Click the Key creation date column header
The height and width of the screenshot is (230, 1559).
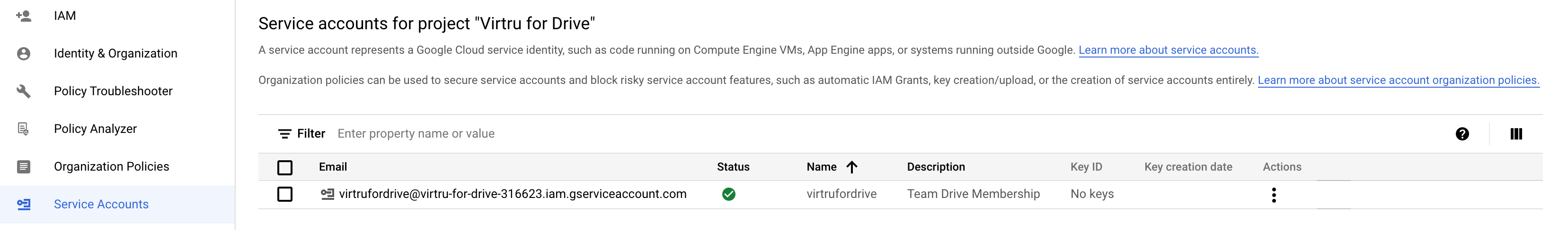pyautogui.click(x=1188, y=167)
